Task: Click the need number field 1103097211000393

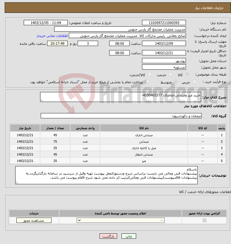Action: [x=164, y=23]
